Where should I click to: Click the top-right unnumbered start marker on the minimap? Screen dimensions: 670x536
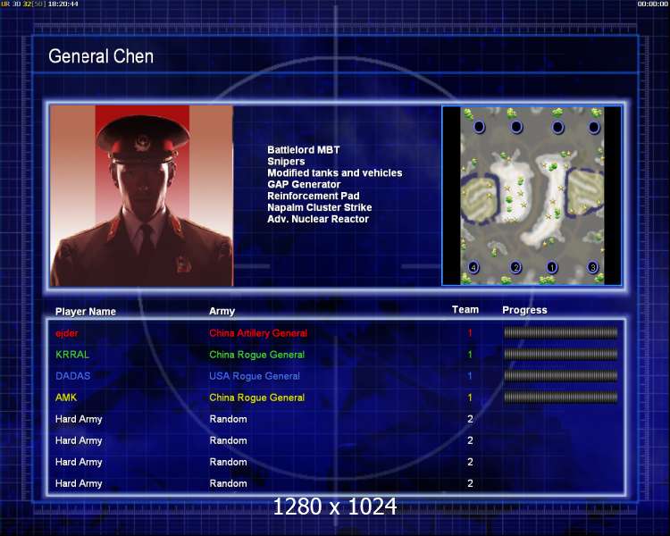(594, 127)
